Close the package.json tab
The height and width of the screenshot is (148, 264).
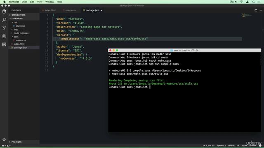click(101, 10)
